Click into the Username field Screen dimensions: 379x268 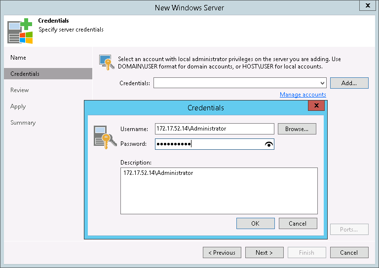(x=214, y=129)
